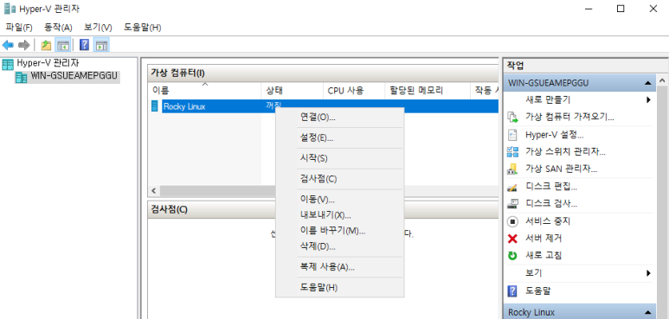
Task: Choose 연결(O)... from context menu
Action: 339,118
